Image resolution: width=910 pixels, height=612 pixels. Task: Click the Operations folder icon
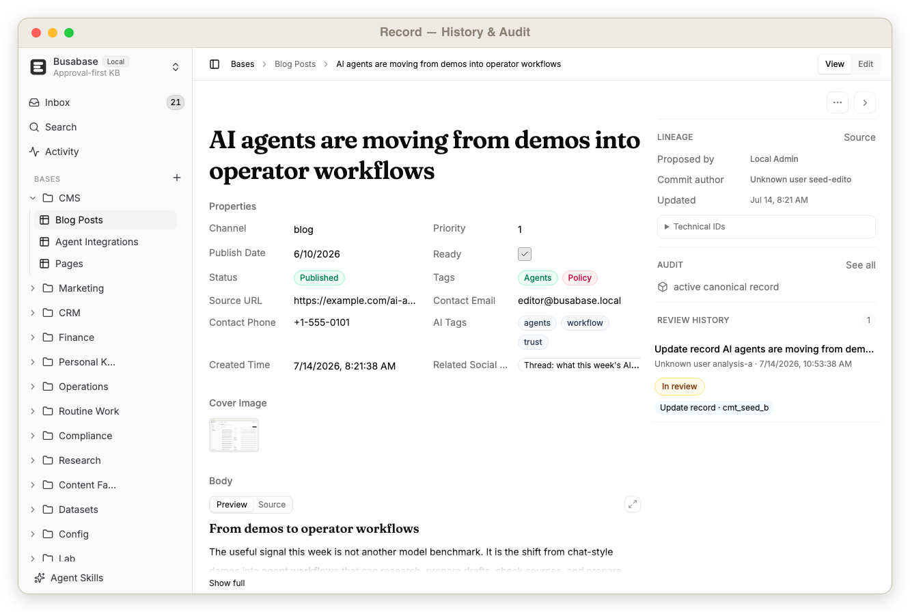pos(48,387)
